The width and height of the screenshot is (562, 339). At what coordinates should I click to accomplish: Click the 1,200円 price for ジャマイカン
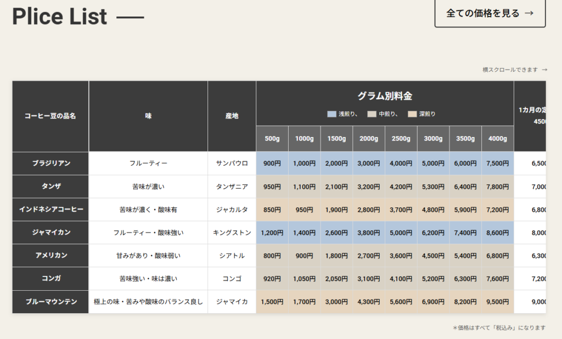point(272,233)
